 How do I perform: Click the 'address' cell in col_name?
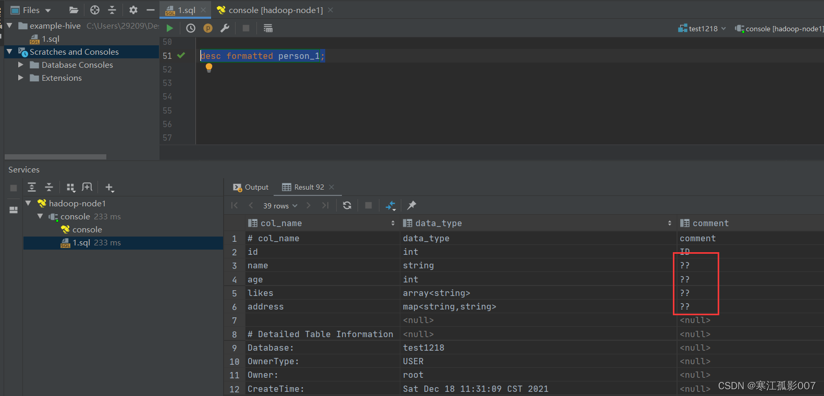pyautogui.click(x=322, y=306)
